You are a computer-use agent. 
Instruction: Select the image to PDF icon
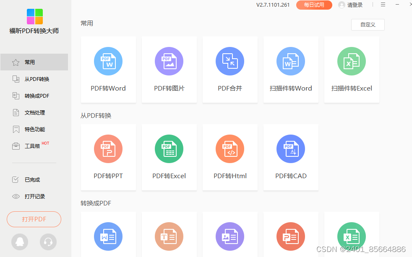[230, 236]
